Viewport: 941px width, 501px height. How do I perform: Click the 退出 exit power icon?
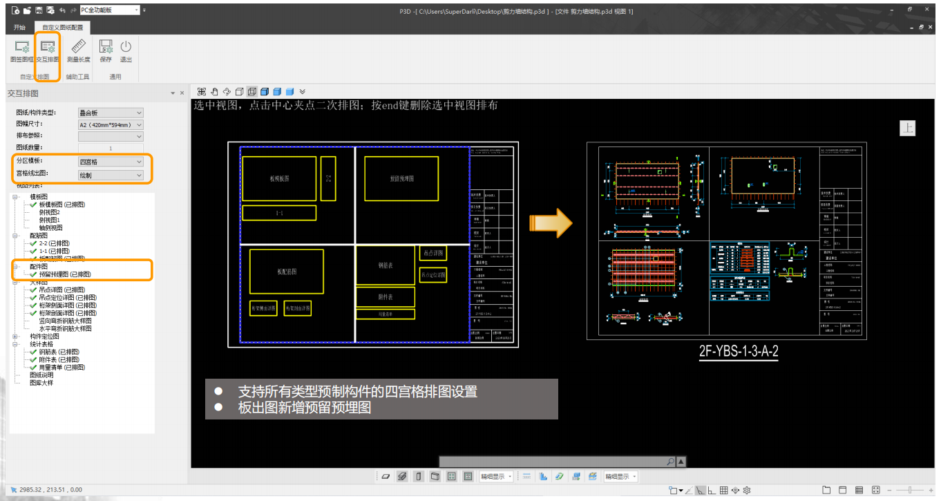click(x=126, y=50)
